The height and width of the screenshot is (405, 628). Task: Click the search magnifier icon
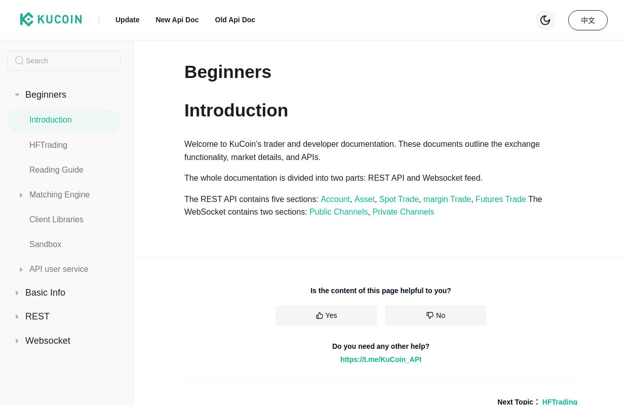(19, 61)
